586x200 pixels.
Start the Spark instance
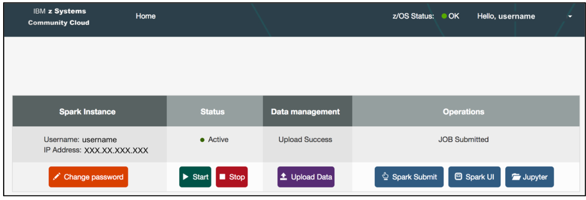point(195,177)
